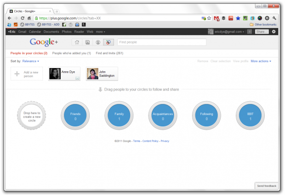Open the Google+ Profile icon
The image size is (285, 195).
click(x=98, y=42)
